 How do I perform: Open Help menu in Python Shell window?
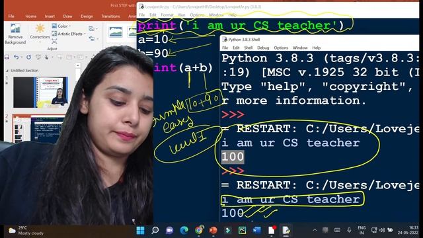[316, 48]
